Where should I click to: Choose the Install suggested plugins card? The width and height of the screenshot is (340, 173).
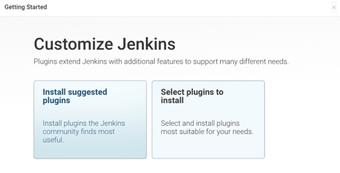90,120
